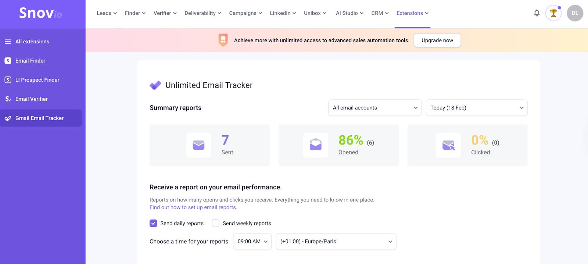This screenshot has width=588, height=264.
Task: Click Choose a time for your reports label
Action: pyautogui.click(x=190, y=242)
